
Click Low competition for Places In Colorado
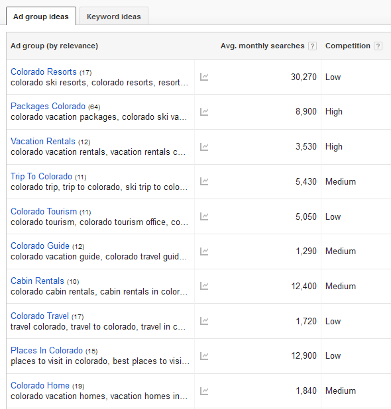333,355
